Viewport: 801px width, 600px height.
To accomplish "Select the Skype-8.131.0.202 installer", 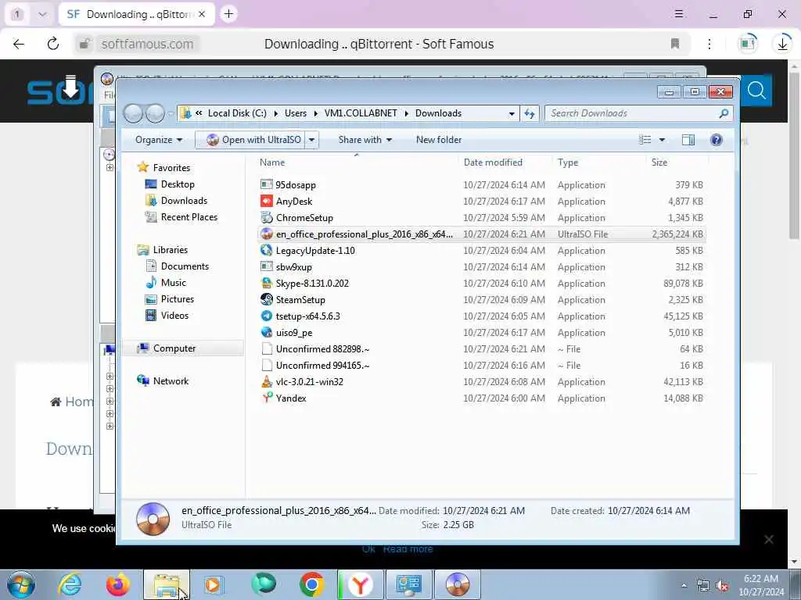I will click(x=481, y=283).
